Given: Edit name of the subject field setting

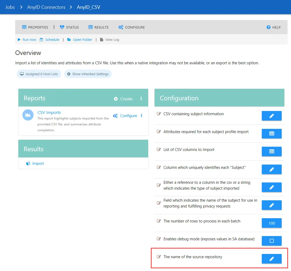Looking at the screenshot, I should pos(272,205).
